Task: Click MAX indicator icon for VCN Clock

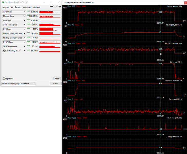Action: (x=28, y=20)
